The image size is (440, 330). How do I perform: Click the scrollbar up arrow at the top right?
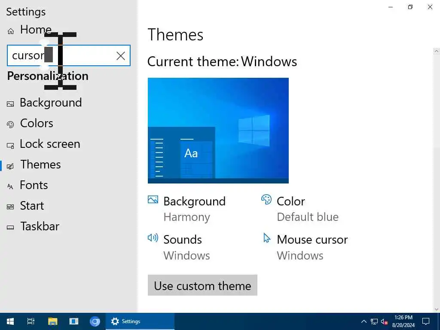tap(437, 51)
